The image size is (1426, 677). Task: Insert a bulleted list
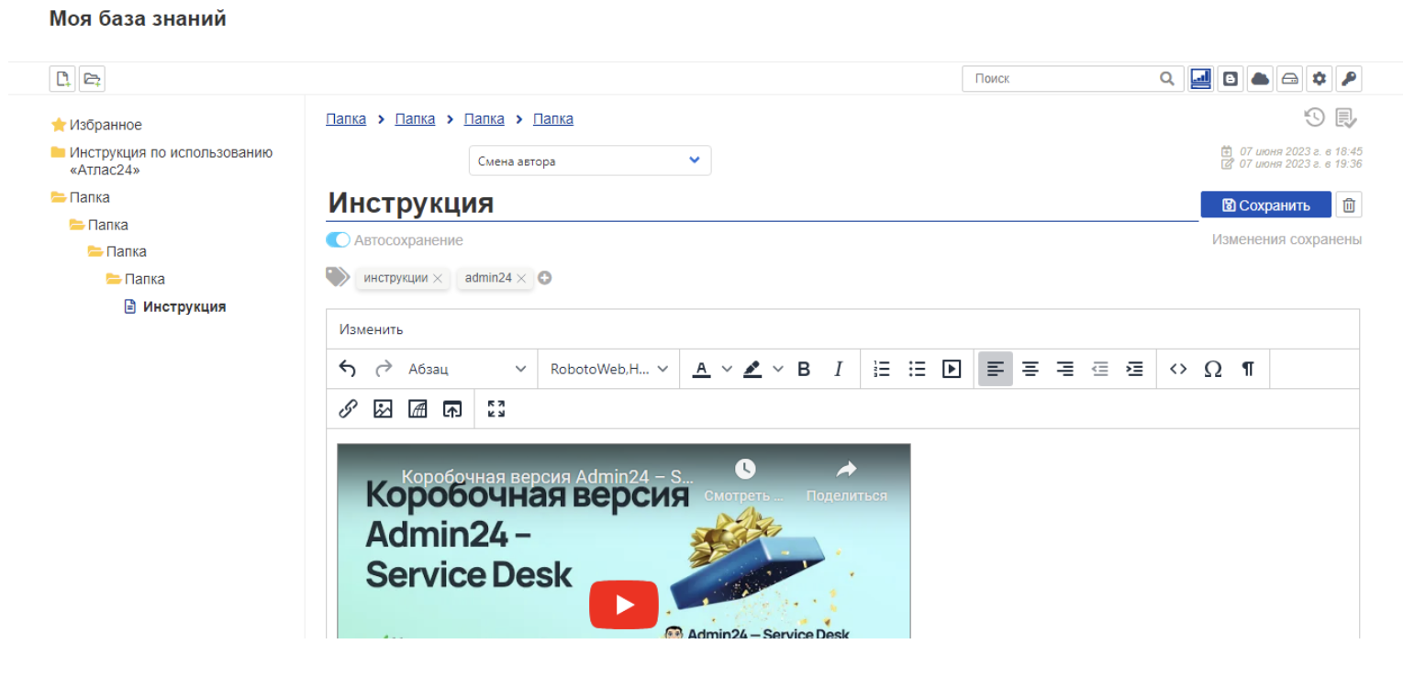coord(917,369)
